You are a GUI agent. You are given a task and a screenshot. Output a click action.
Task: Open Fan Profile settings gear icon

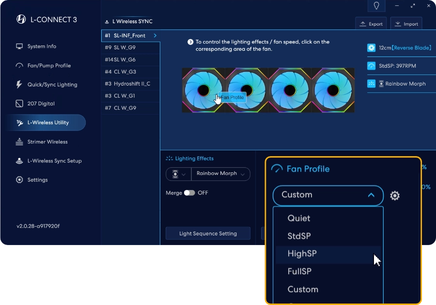[x=395, y=196]
